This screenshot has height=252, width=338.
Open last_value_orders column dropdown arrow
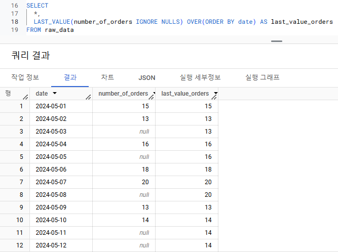(215, 93)
